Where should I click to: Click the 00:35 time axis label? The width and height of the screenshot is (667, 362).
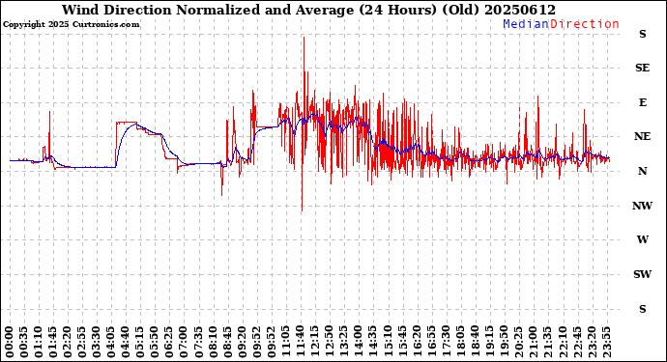(x=24, y=342)
